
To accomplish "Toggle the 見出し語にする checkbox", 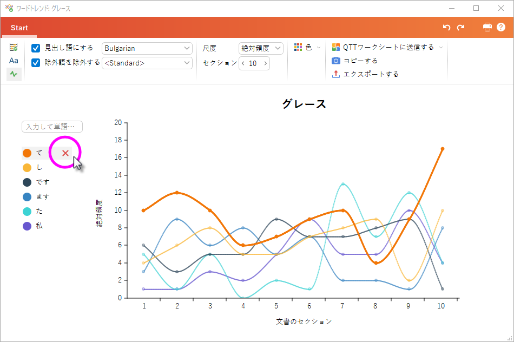I will pos(36,48).
